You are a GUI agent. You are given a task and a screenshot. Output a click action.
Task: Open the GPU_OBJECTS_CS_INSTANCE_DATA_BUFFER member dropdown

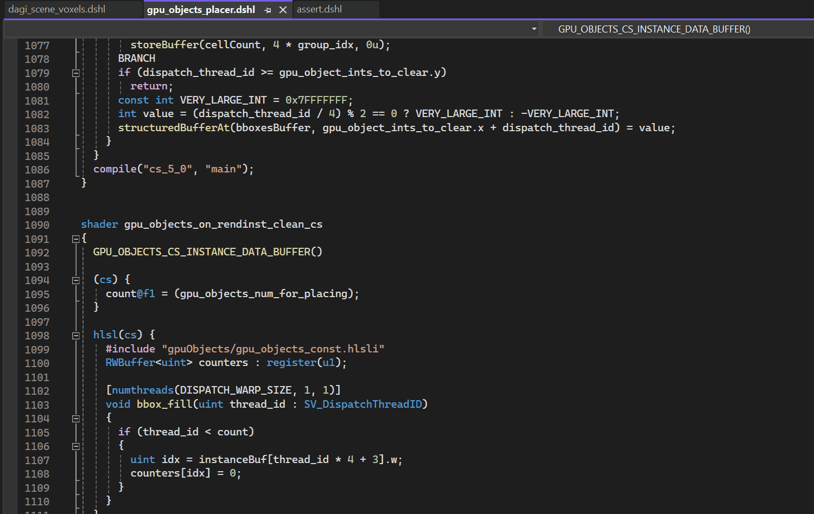[x=654, y=29]
